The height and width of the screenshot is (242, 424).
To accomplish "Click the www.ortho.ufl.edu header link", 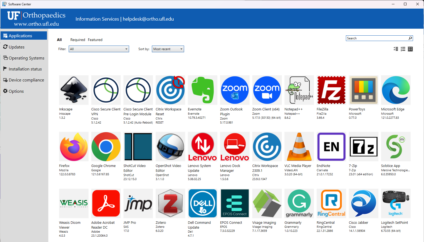I will 36,24.
